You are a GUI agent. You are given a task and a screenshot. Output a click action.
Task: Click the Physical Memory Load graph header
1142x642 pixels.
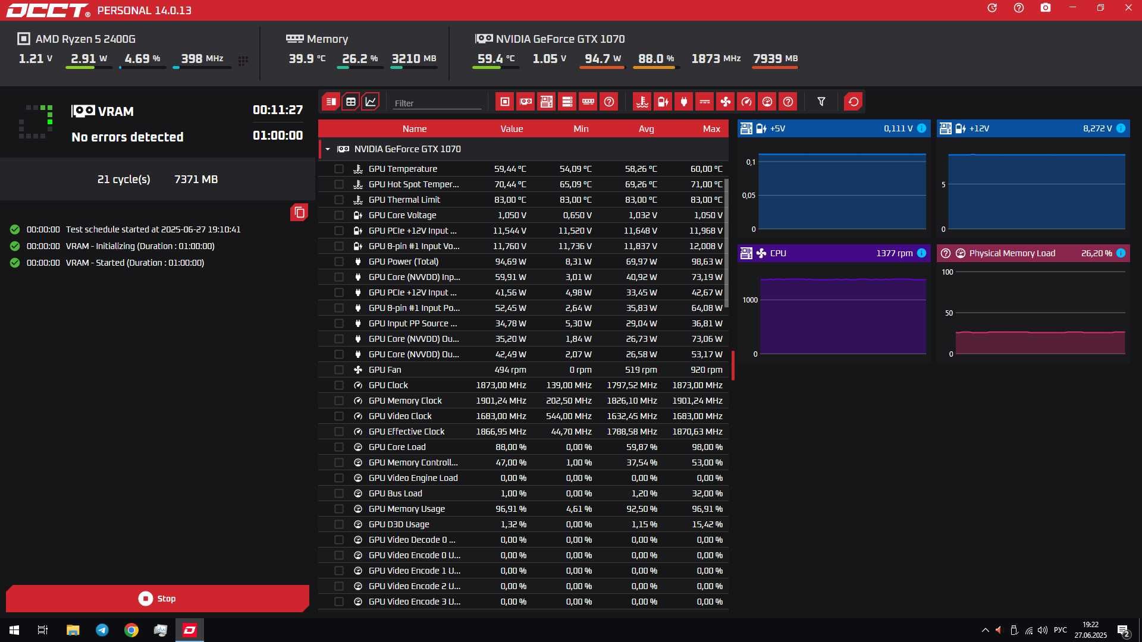click(1033, 253)
